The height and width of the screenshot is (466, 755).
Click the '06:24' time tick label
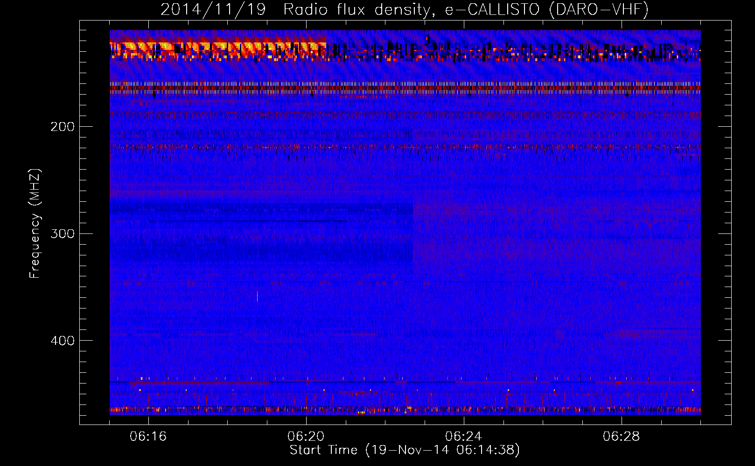(x=464, y=437)
